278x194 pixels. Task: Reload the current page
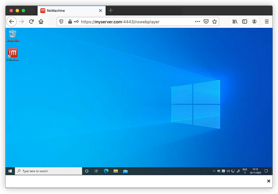point(32,22)
